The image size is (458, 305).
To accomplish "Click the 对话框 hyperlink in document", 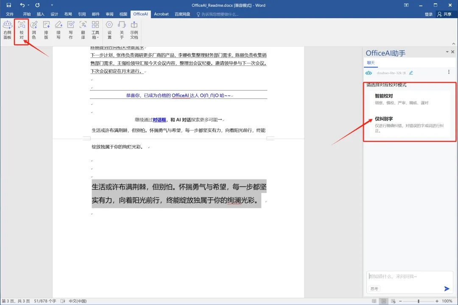I will point(159,120).
